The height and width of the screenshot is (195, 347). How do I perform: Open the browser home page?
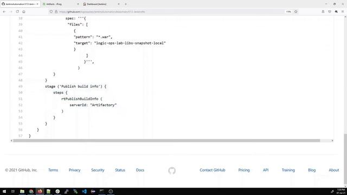click(x=24, y=11)
